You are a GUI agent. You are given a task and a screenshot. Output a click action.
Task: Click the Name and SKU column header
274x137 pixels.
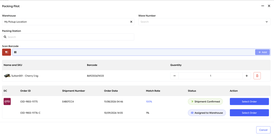pos(13,65)
